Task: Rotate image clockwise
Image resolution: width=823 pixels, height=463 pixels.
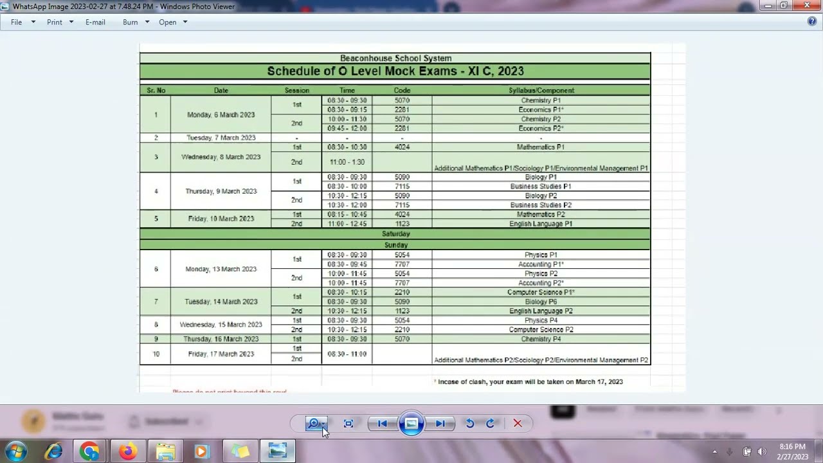Action: click(x=491, y=423)
